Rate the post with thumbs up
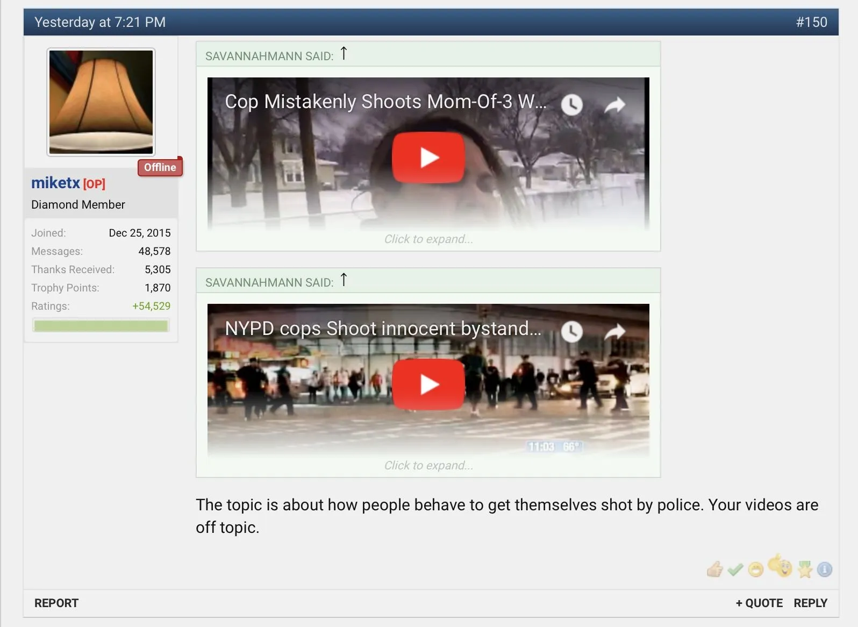 point(714,569)
